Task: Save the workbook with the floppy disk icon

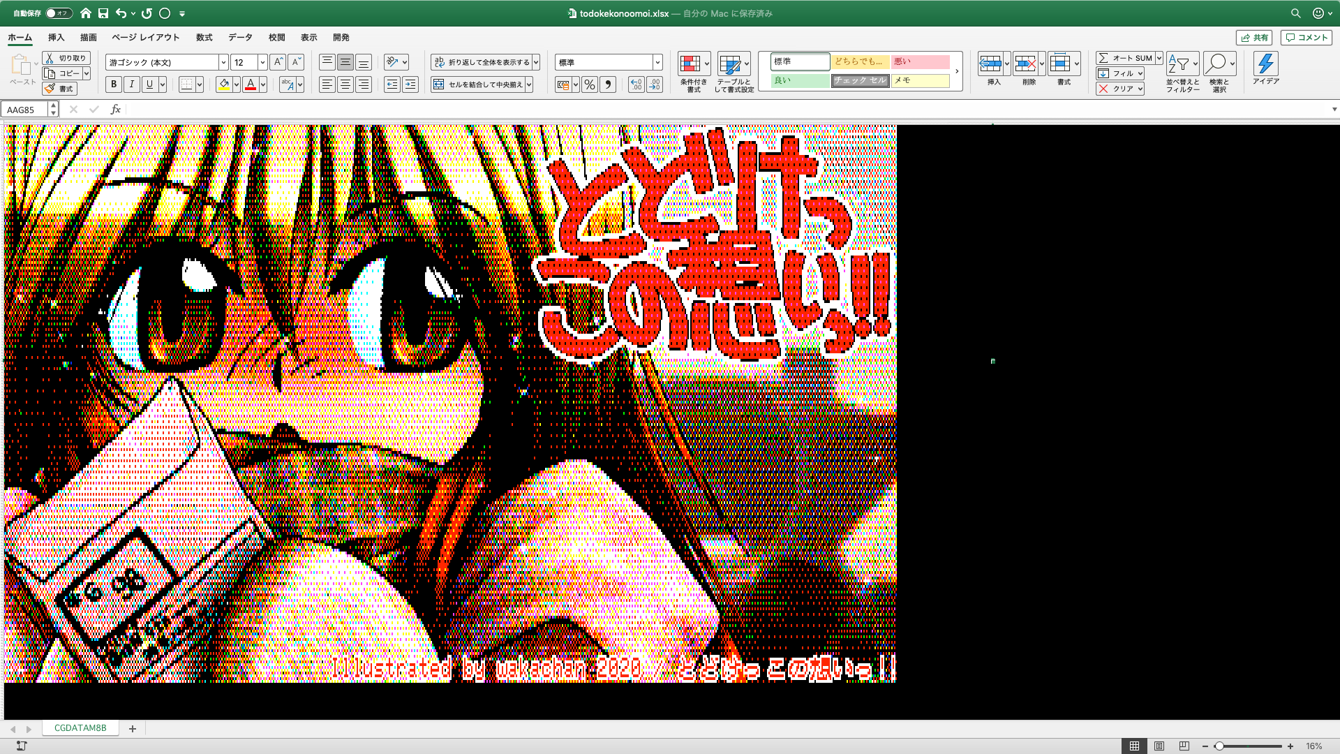Action: (x=103, y=13)
